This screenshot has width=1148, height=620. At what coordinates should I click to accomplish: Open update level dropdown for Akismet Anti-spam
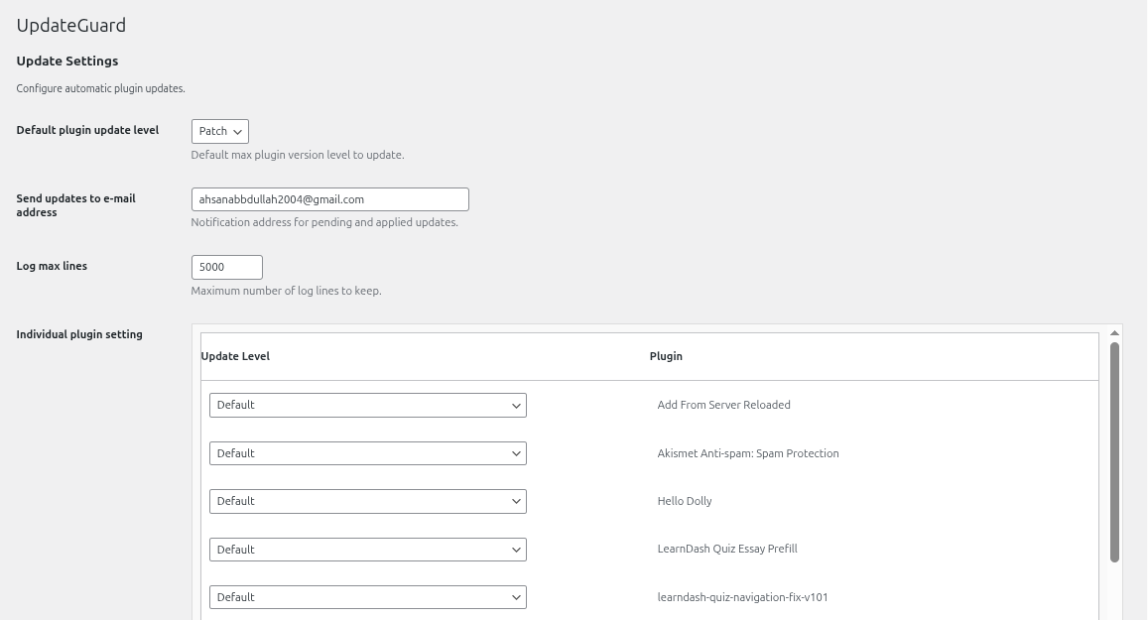tap(367, 453)
